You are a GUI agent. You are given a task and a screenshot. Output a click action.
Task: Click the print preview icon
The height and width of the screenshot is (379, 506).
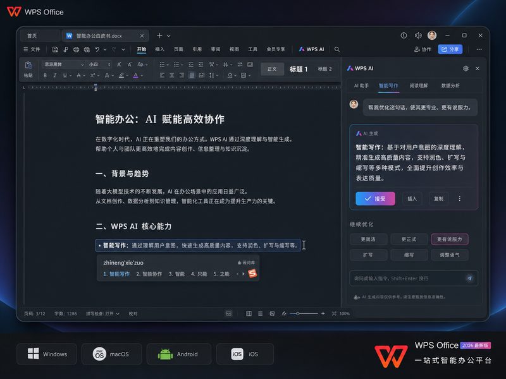pyautogui.click(x=87, y=49)
